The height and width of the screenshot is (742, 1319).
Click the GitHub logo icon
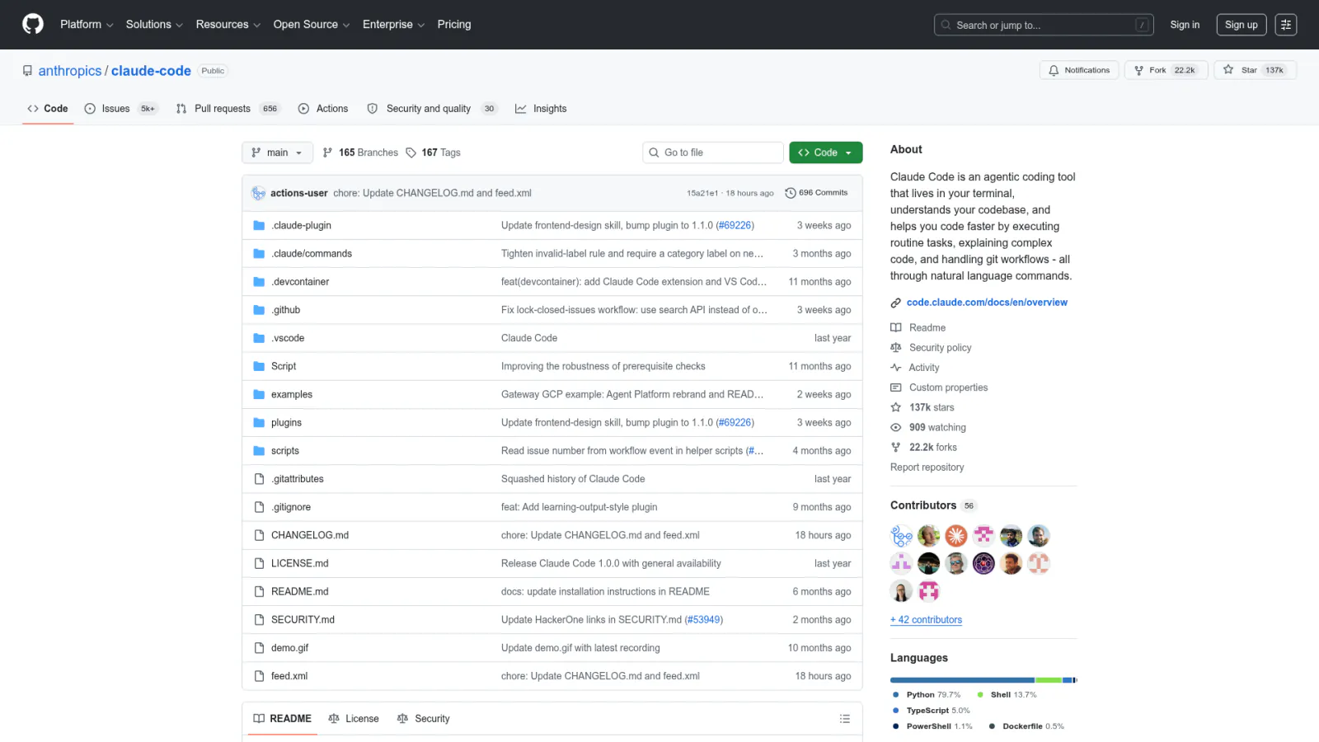[33, 24]
